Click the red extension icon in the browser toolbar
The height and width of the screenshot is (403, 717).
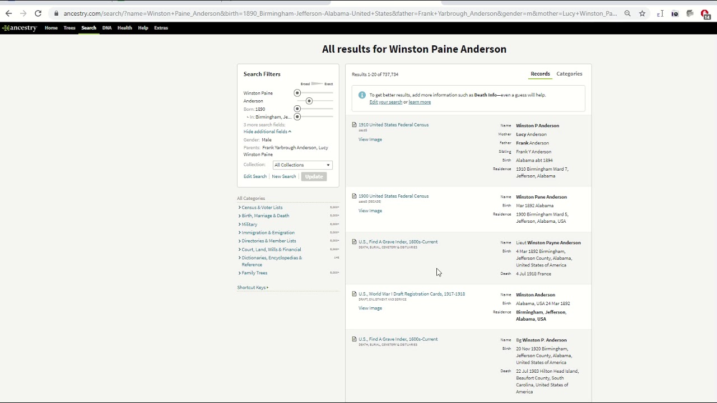705,14
